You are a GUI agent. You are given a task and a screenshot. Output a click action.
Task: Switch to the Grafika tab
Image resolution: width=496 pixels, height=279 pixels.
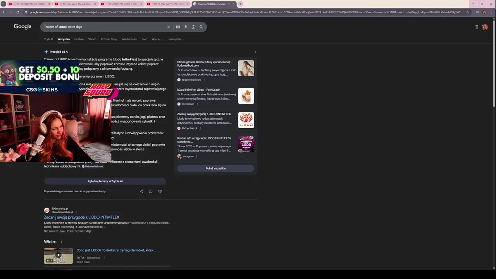tap(79, 39)
